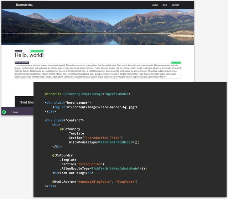This screenshot has height=199, width=228.
Task: Open the About navigation link
Action: point(155,5)
